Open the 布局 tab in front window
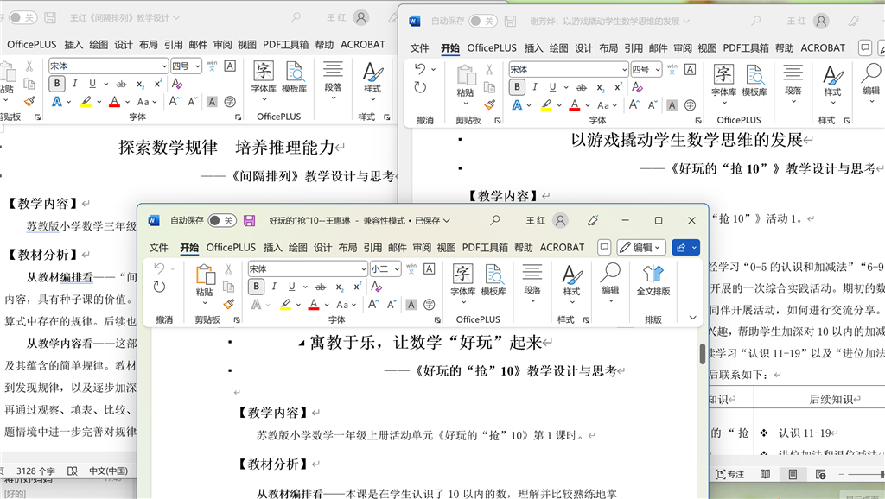 tap(347, 248)
